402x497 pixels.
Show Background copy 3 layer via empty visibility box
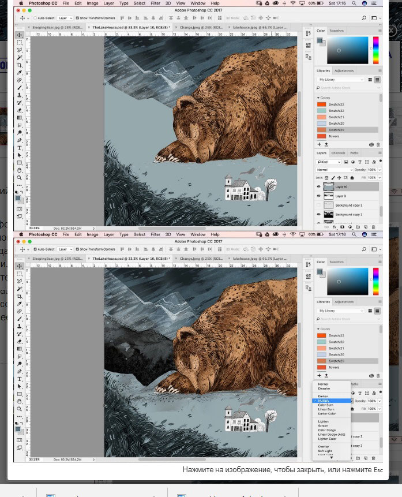pos(319,205)
